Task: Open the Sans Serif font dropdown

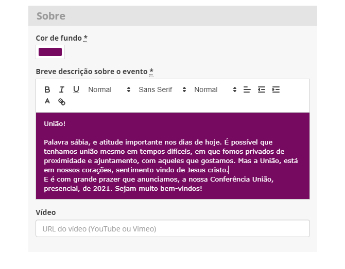Action: [160, 89]
